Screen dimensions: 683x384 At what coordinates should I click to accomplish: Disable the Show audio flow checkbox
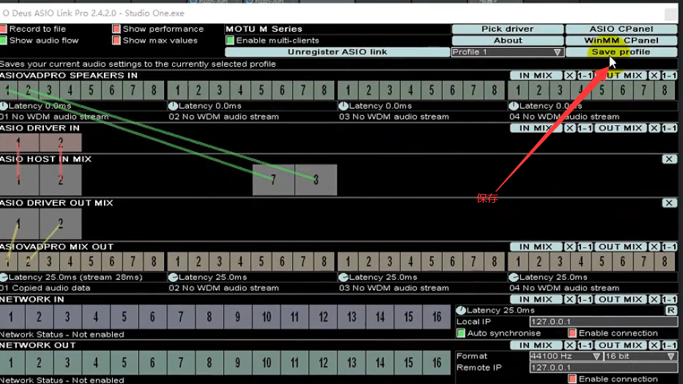3,40
